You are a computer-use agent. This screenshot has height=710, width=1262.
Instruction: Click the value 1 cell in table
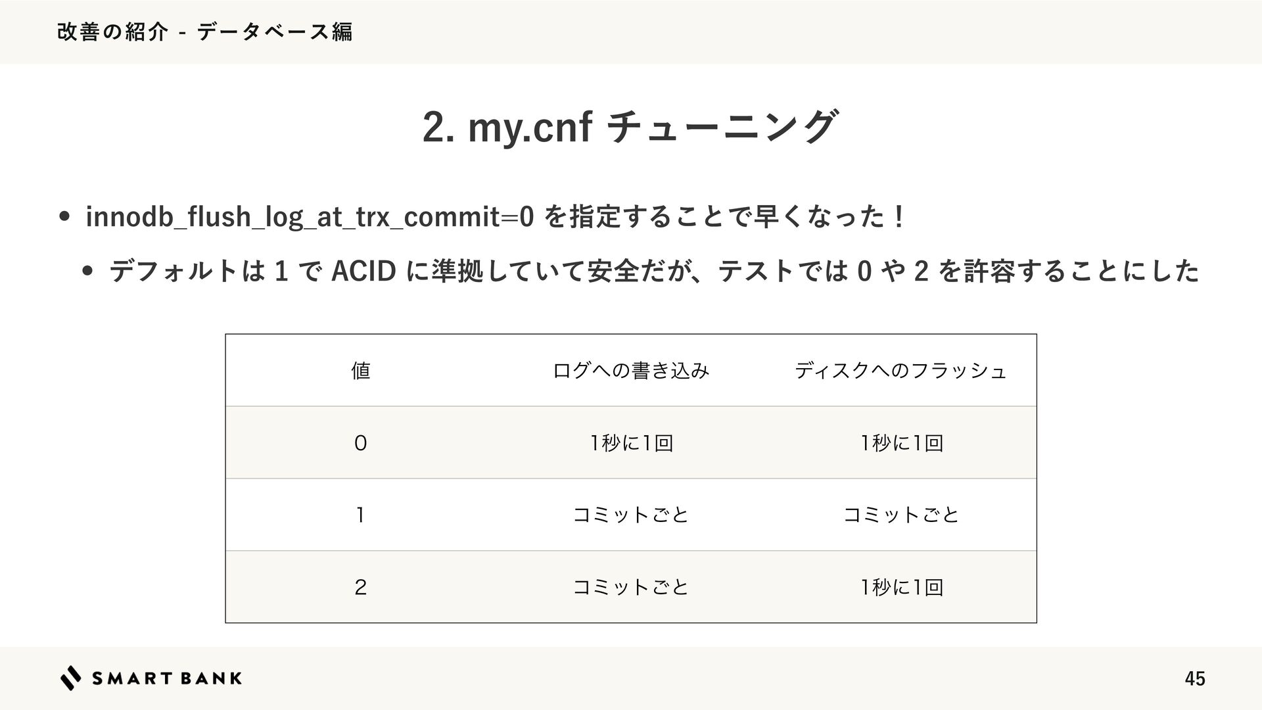click(360, 515)
